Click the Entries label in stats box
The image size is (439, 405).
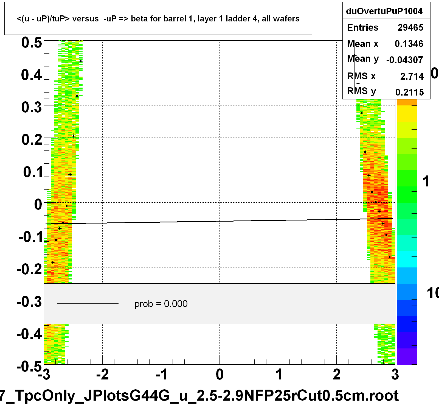[x=362, y=27]
